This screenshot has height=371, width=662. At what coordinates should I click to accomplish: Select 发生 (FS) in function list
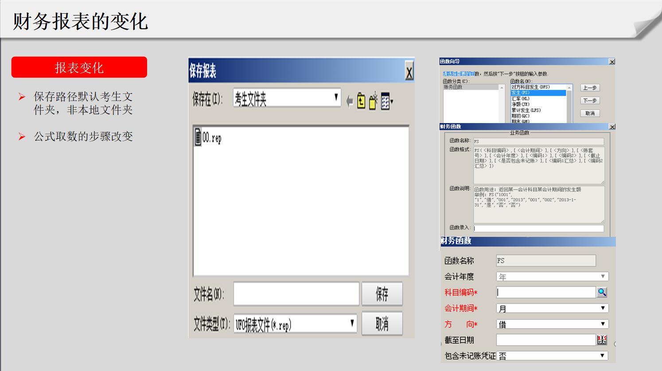(537, 93)
